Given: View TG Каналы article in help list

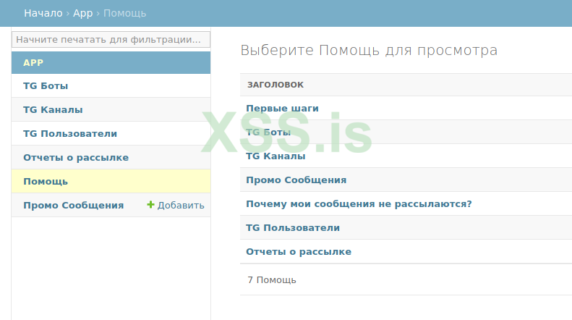Looking at the screenshot, I should (x=276, y=156).
